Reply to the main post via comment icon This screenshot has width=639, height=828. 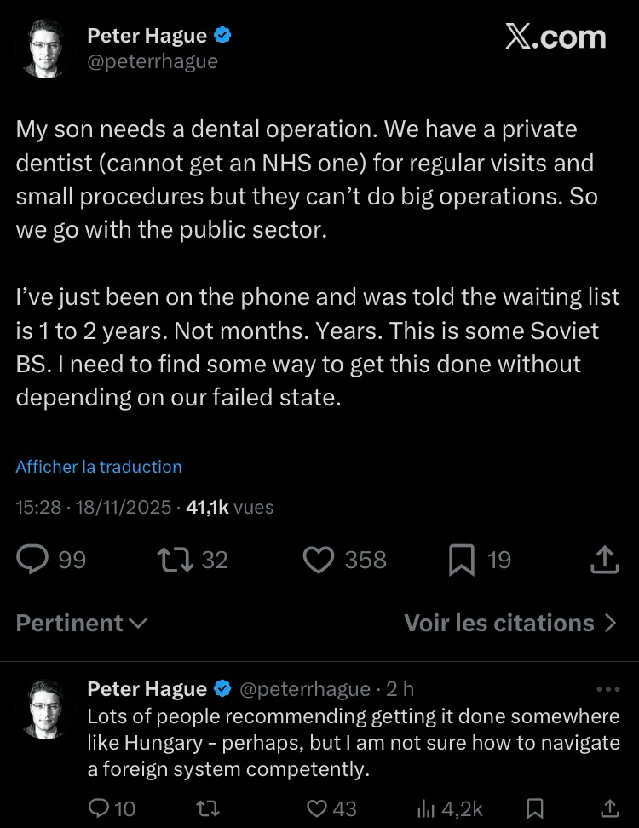click(x=34, y=559)
